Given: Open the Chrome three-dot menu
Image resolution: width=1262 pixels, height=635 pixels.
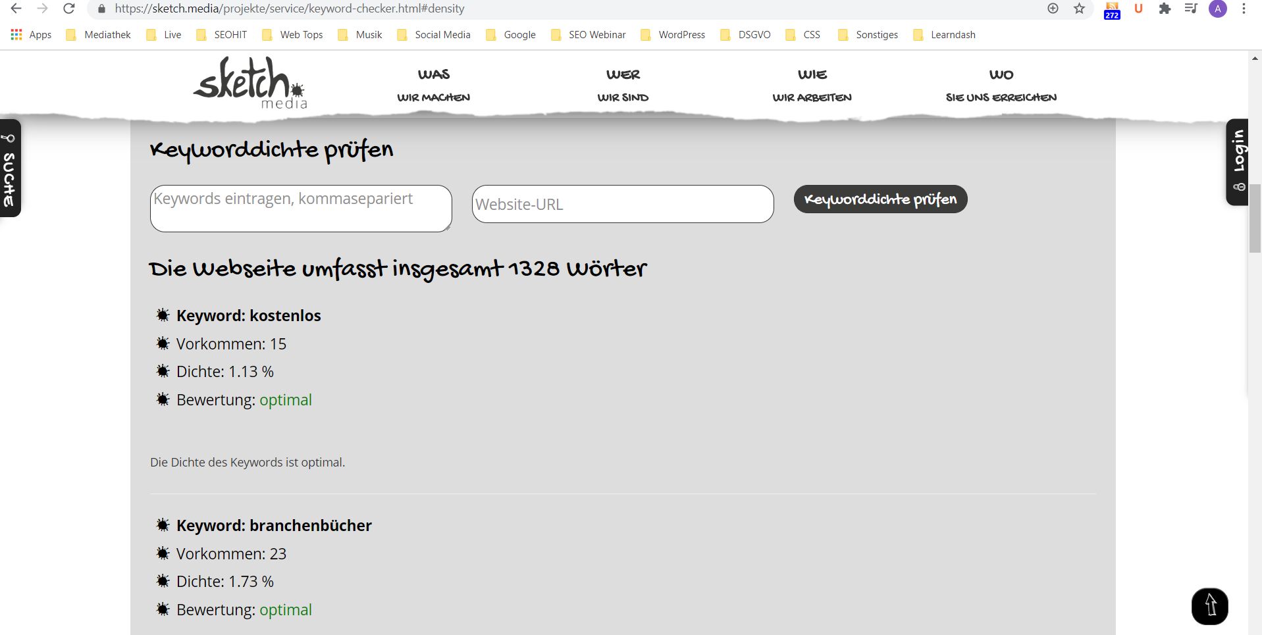Looking at the screenshot, I should (x=1244, y=9).
